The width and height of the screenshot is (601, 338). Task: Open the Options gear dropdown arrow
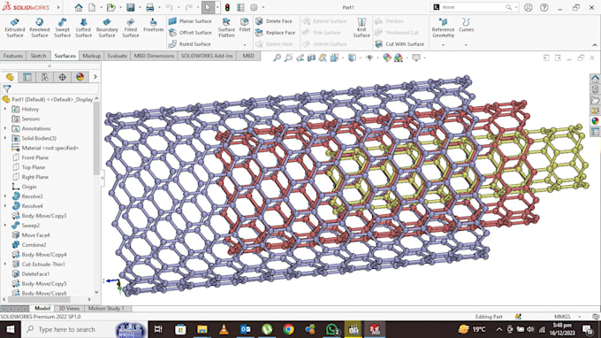(x=263, y=7)
